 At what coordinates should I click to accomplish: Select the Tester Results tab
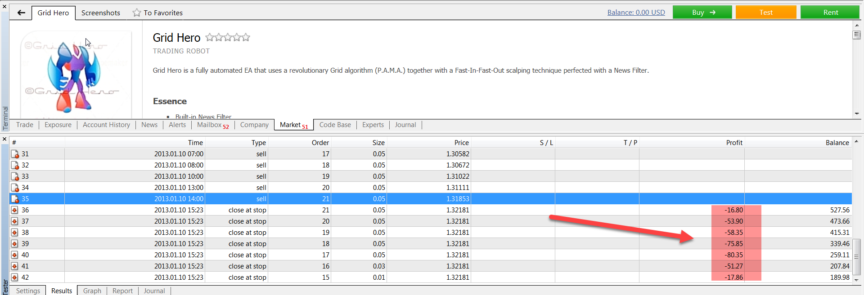tap(62, 291)
